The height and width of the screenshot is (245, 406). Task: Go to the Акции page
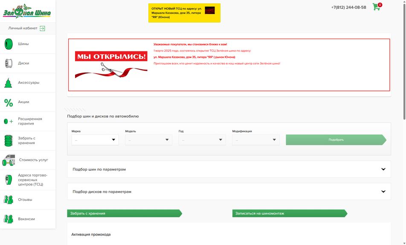point(28,102)
